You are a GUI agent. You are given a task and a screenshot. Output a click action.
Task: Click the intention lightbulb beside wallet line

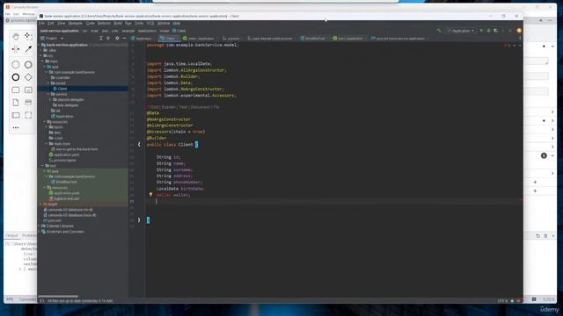pos(150,195)
